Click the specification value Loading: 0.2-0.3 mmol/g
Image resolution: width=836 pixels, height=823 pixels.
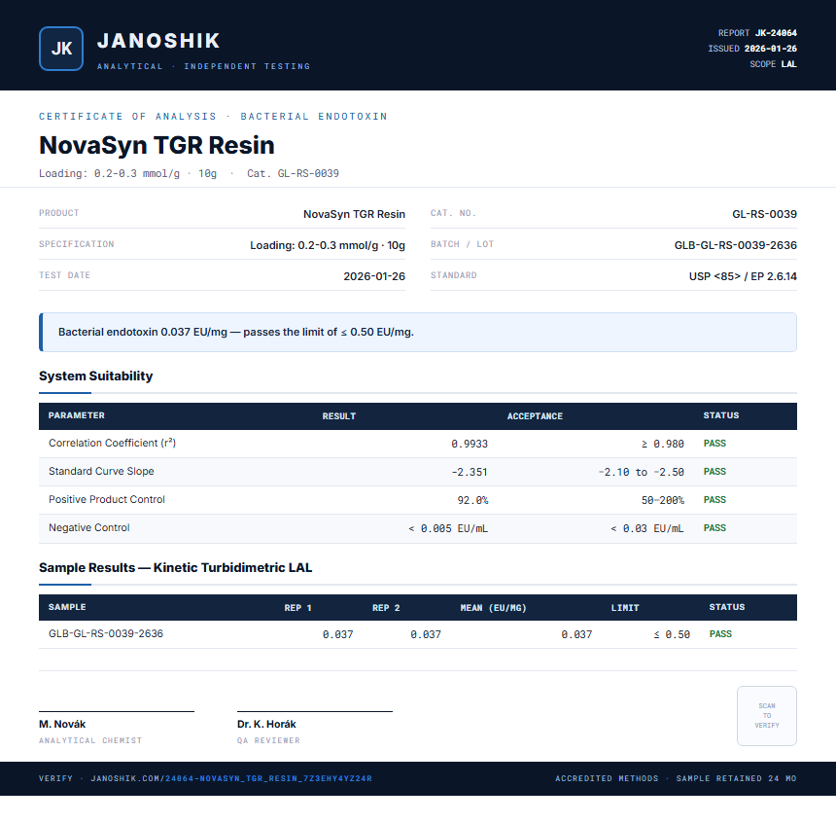[328, 245]
